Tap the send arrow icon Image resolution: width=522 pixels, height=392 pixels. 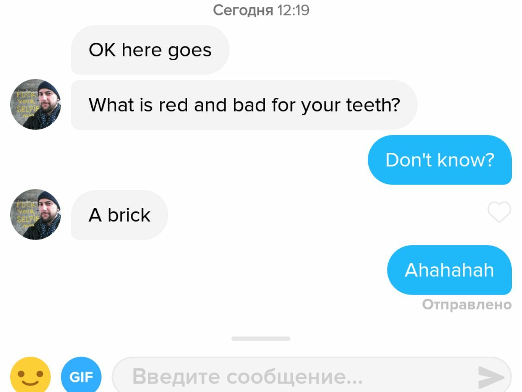point(491,377)
